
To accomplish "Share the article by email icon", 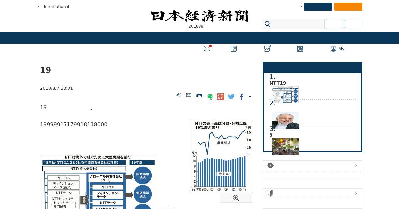I will (x=189, y=95).
